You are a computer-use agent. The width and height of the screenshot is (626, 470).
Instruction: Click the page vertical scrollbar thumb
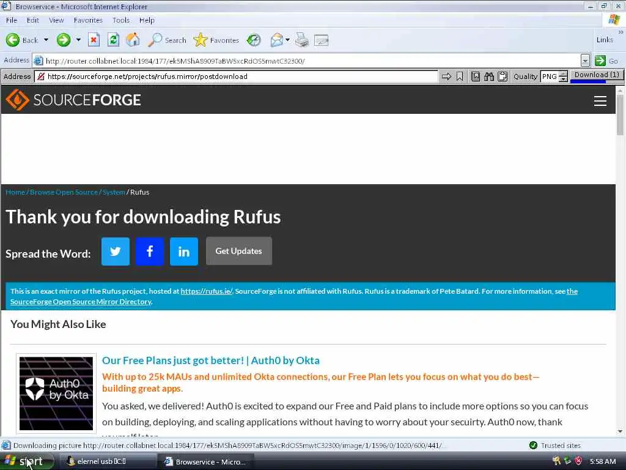pos(620,116)
